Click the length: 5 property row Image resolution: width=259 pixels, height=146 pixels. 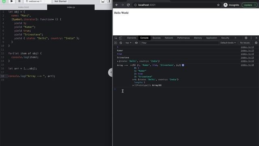(140, 82)
